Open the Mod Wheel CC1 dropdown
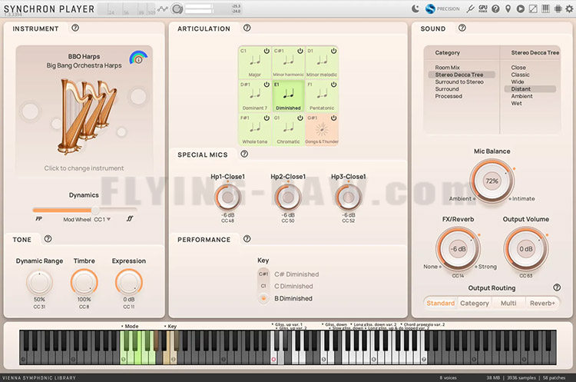This screenshot has width=576, height=382. (x=102, y=220)
